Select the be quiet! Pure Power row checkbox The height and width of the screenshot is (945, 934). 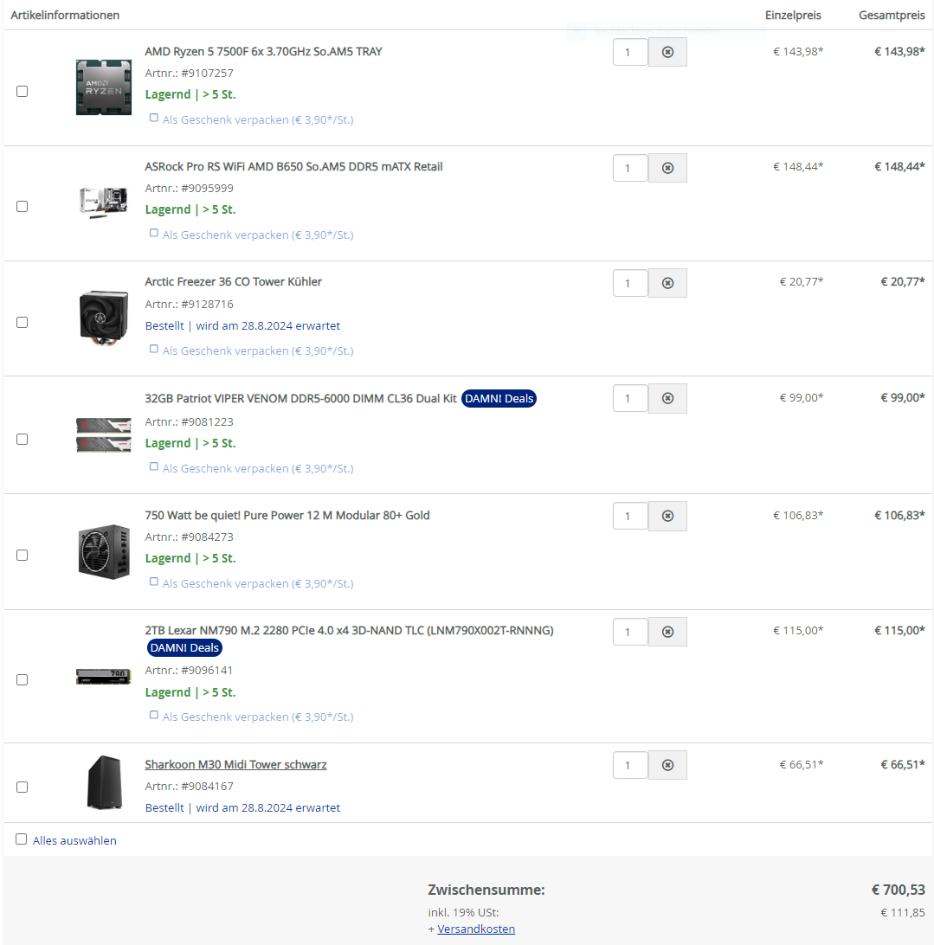point(23,555)
